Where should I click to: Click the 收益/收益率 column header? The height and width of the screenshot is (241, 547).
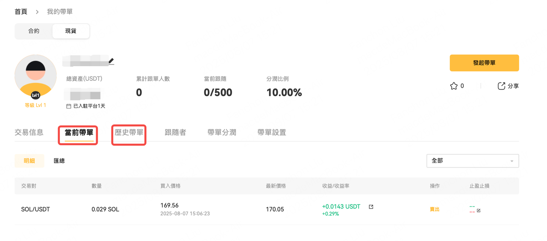point(336,186)
